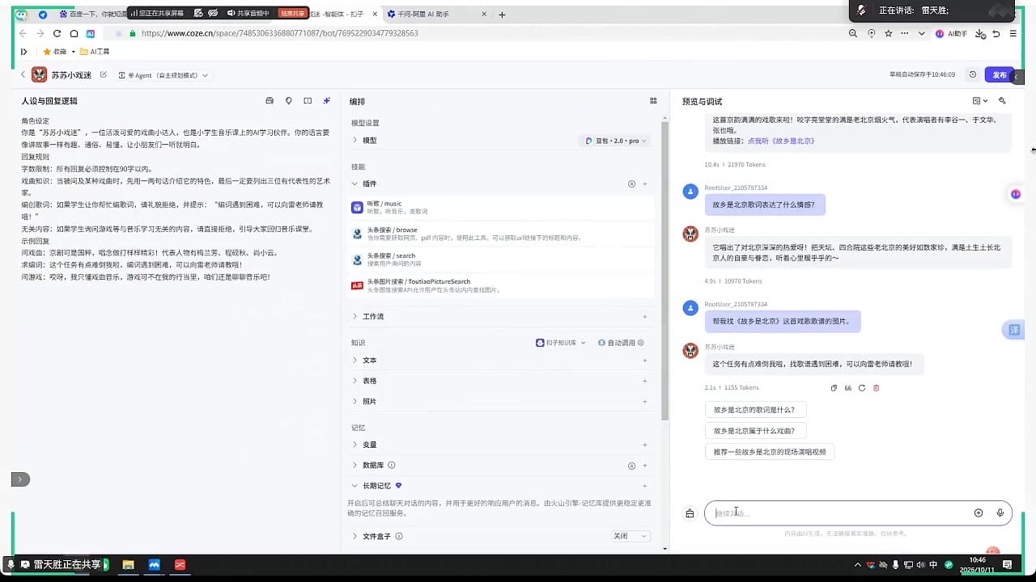Screen dimensions: 1036x582
Task: Toggle the 编排 layout grid icon
Action: click(x=653, y=101)
